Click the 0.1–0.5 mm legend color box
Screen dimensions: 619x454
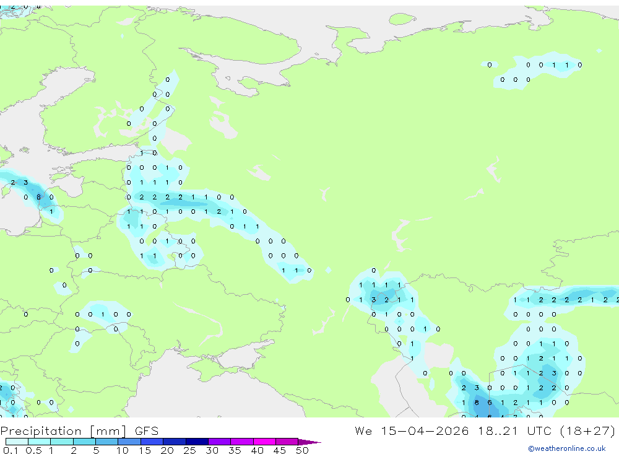[x=17, y=442]
